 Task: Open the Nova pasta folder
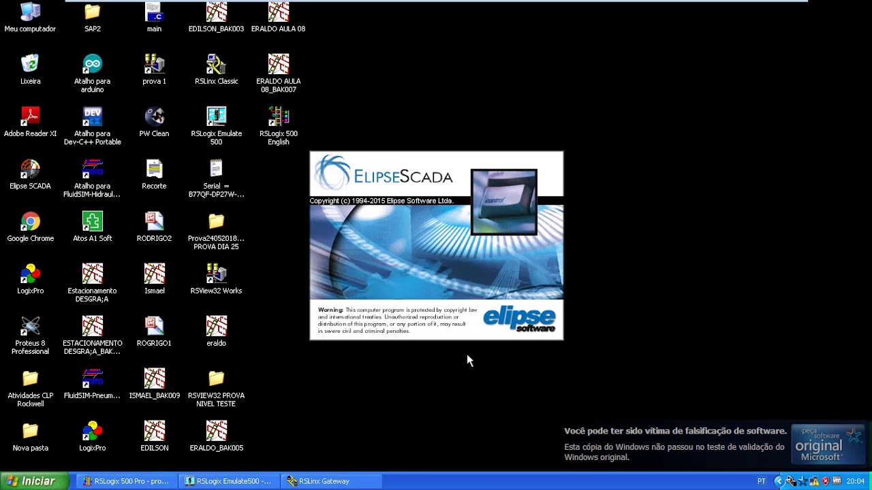pyautogui.click(x=30, y=436)
